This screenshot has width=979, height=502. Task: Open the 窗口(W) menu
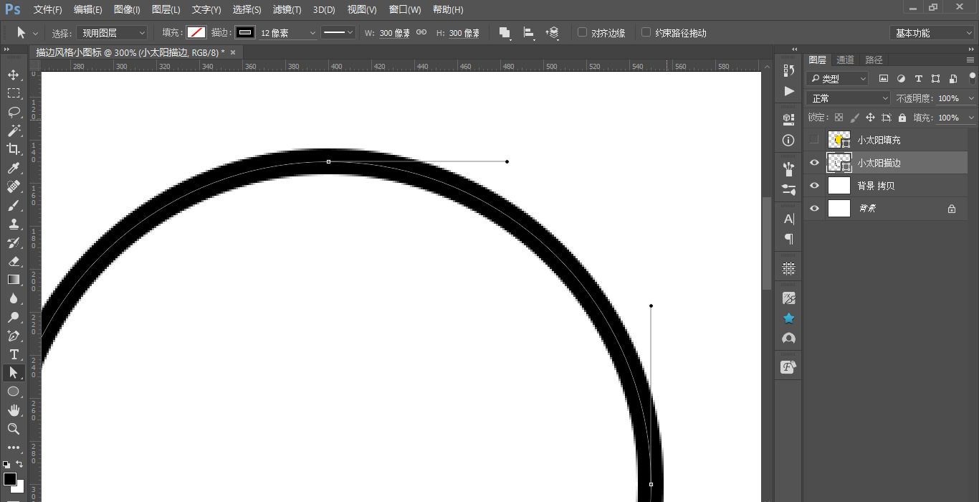click(405, 10)
